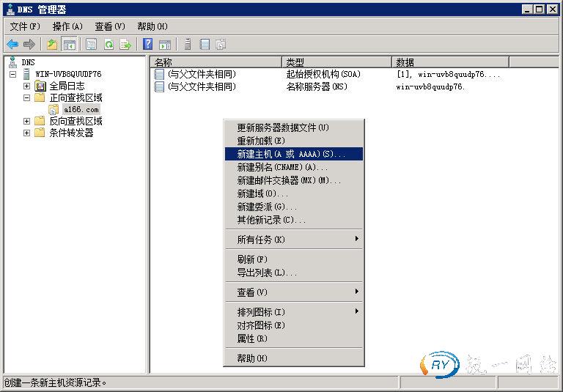This screenshot has height=392, width=563.
Task: Open Help with the question mark icon
Action: point(147,44)
